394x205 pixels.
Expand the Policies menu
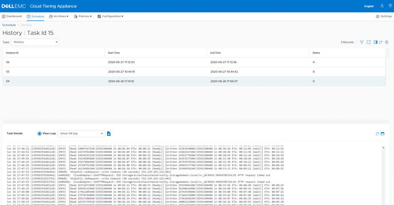point(83,16)
